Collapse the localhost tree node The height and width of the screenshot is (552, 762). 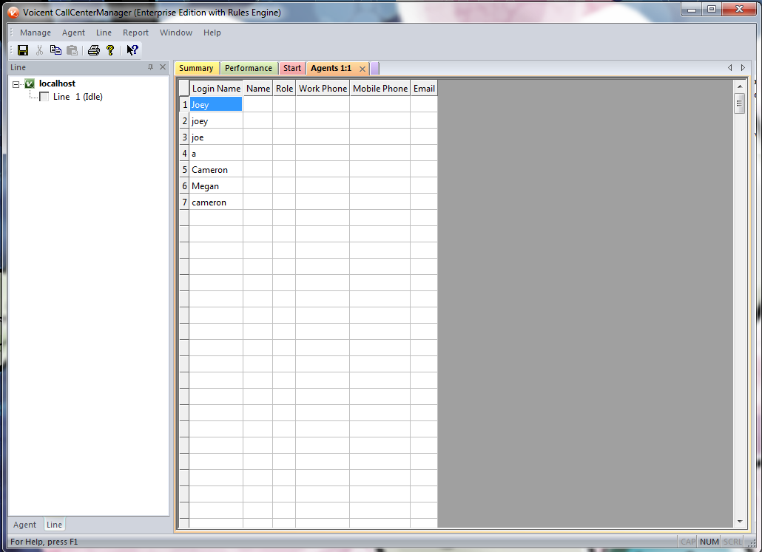[16, 84]
